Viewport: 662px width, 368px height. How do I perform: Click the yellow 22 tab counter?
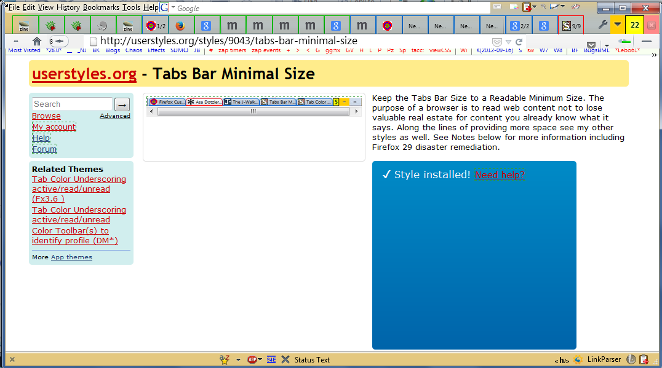pos(634,25)
